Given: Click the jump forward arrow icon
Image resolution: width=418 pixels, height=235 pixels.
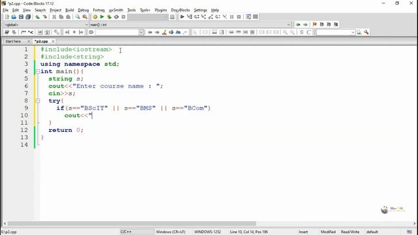Looking at the screenshot, I should click(x=305, y=25).
